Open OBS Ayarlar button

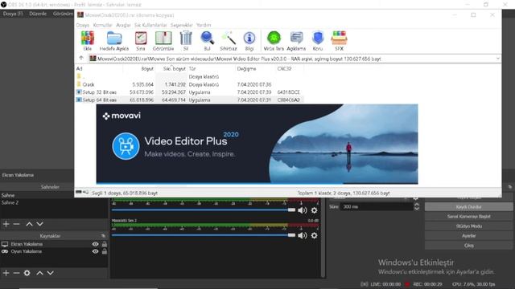click(x=468, y=235)
